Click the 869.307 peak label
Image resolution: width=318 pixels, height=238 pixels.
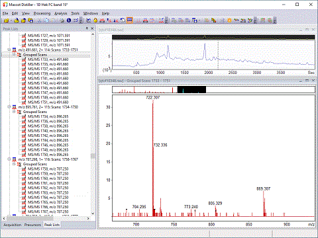263,188
